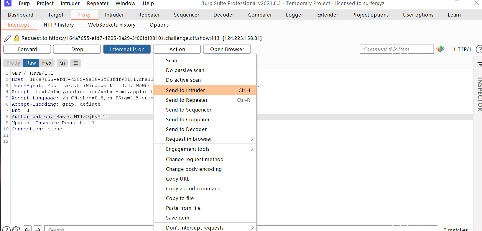This screenshot has width=482, height=231.
Task: Open Proxy Options sub-tab
Action: 159,25
